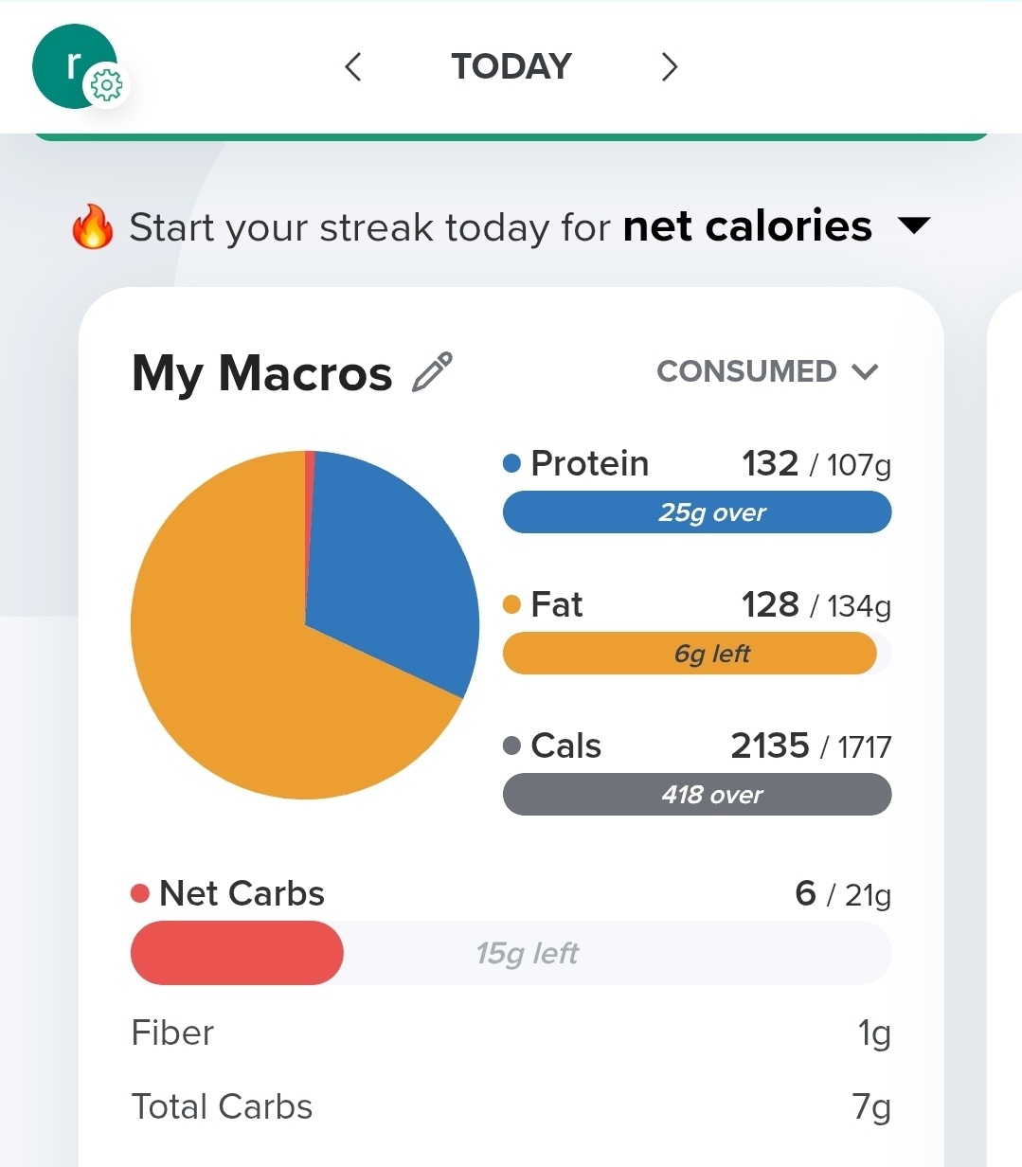Image resolution: width=1022 pixels, height=1167 pixels.
Task: Open the CONSUMED dropdown
Action: pyautogui.click(x=768, y=371)
